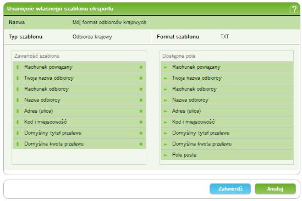Viewport: 302px width, 201px height.
Task: Open the help question mark icon
Action: pyautogui.click(x=294, y=9)
